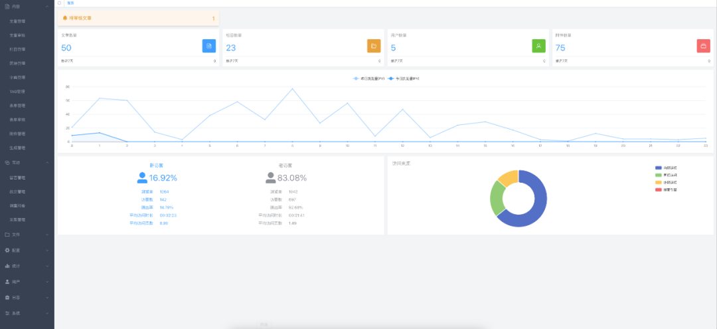This screenshot has height=329, width=717.
Task: Toggle the blue legend entry of visit sources chart
Action: click(x=666, y=168)
